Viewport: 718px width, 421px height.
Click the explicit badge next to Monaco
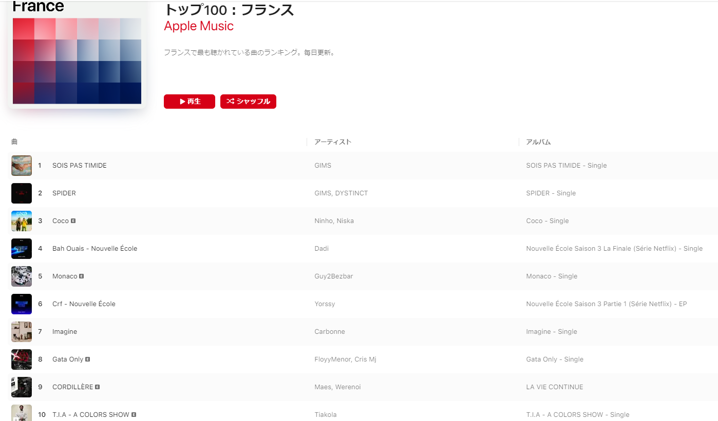click(82, 276)
